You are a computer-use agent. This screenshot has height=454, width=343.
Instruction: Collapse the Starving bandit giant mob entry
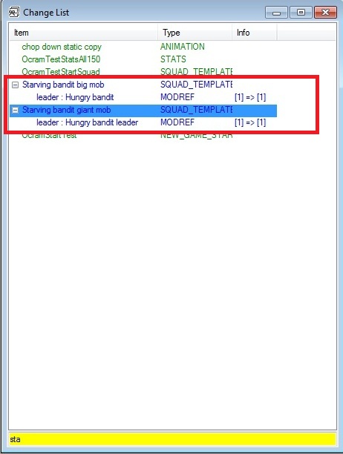tap(15, 110)
